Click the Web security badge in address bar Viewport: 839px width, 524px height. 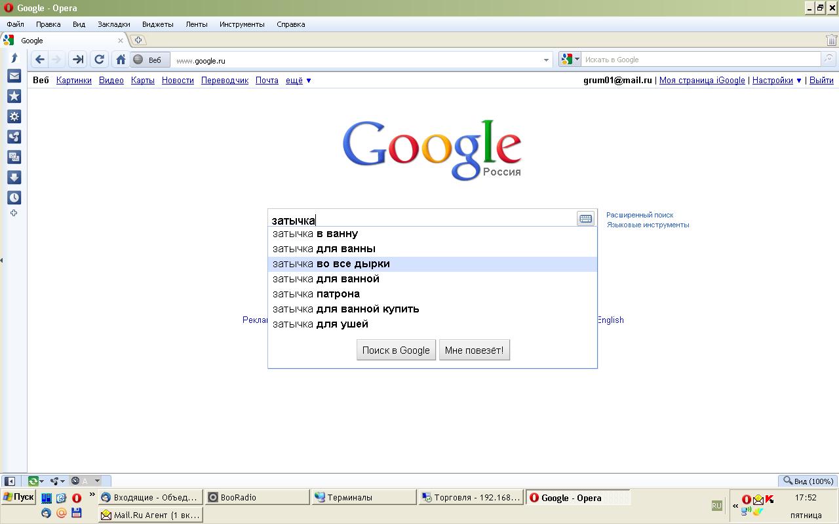pyautogui.click(x=150, y=60)
